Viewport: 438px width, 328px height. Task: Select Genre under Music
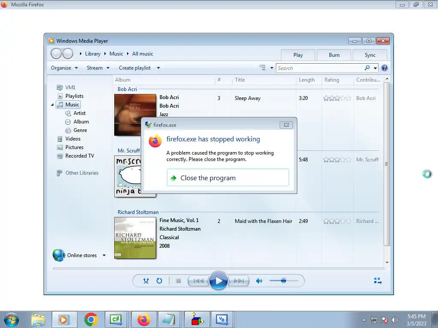[76, 130]
